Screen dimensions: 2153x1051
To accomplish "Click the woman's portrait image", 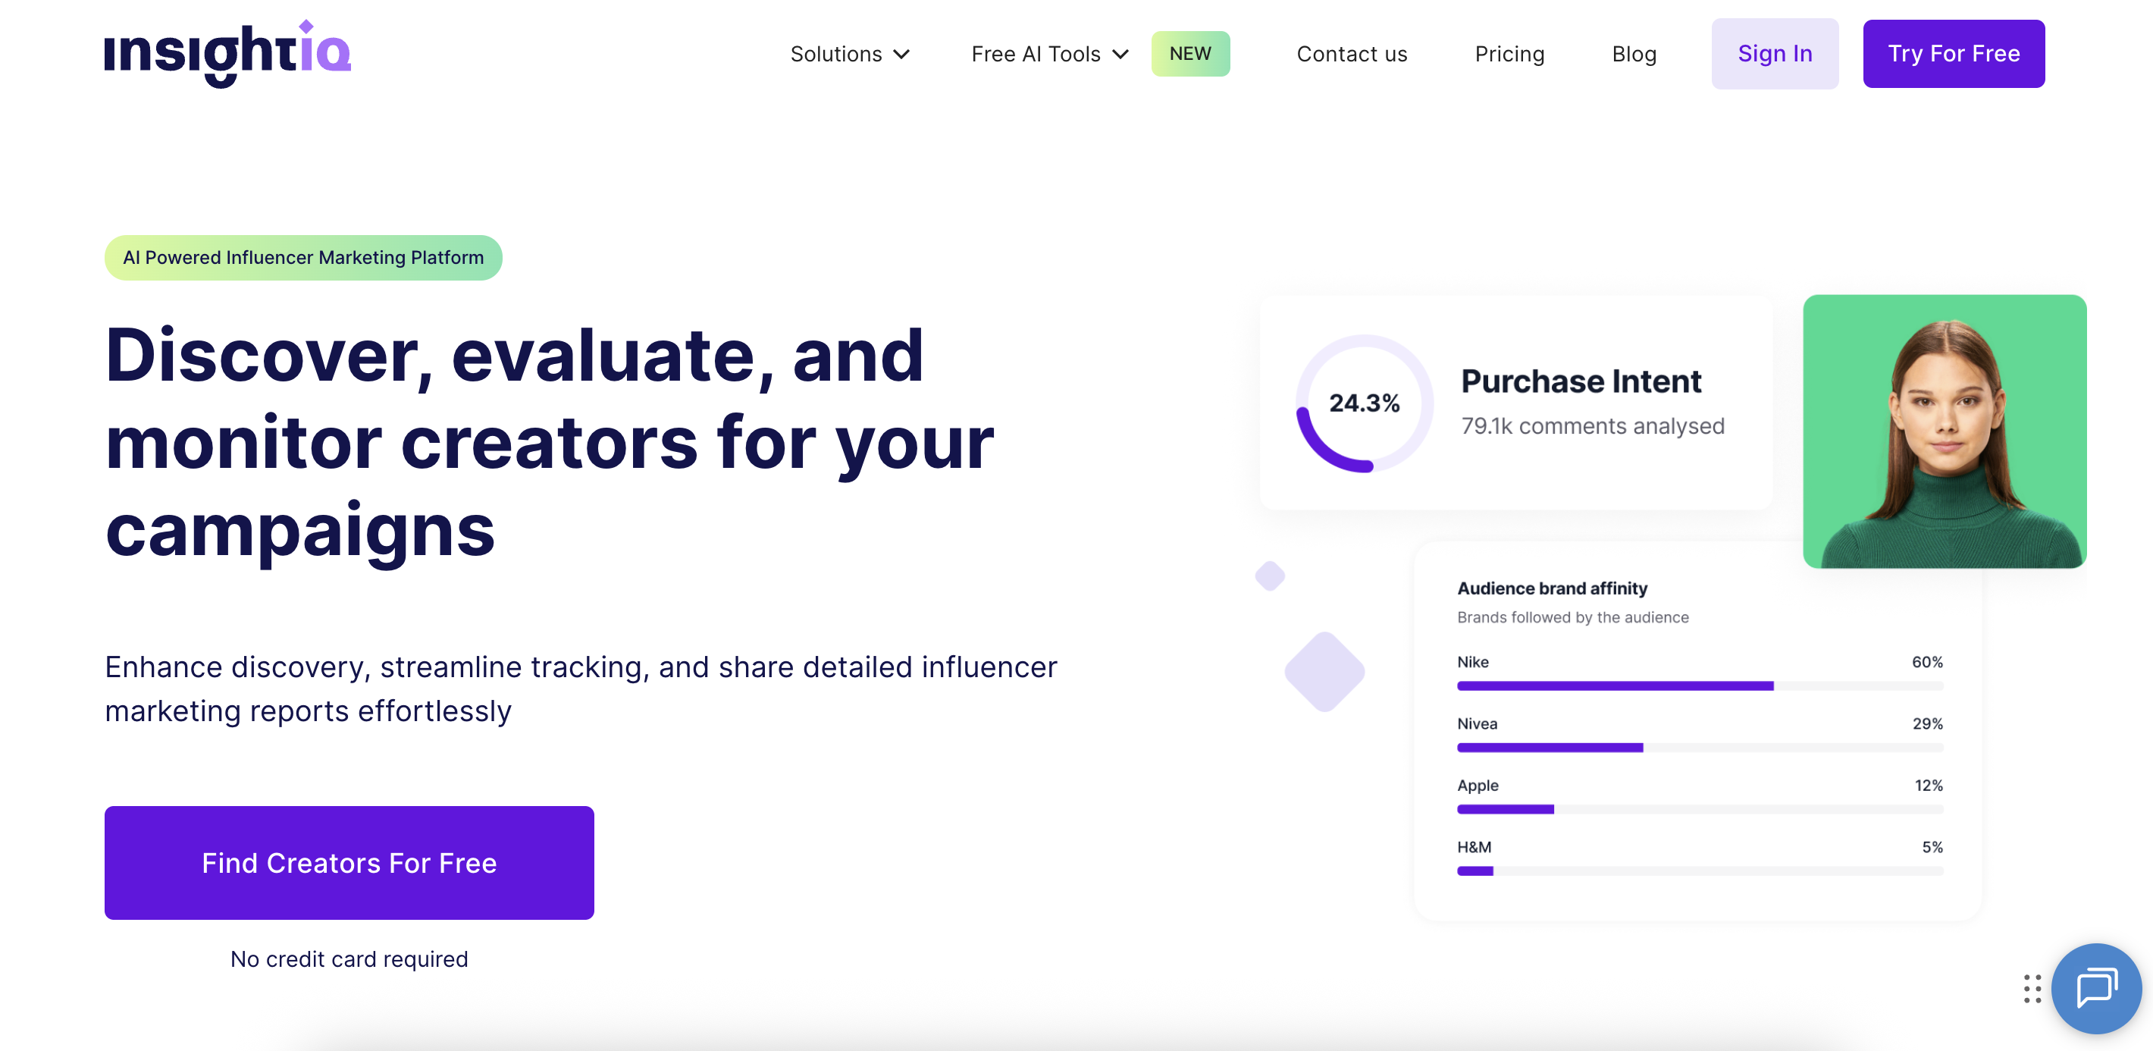I will (1943, 431).
